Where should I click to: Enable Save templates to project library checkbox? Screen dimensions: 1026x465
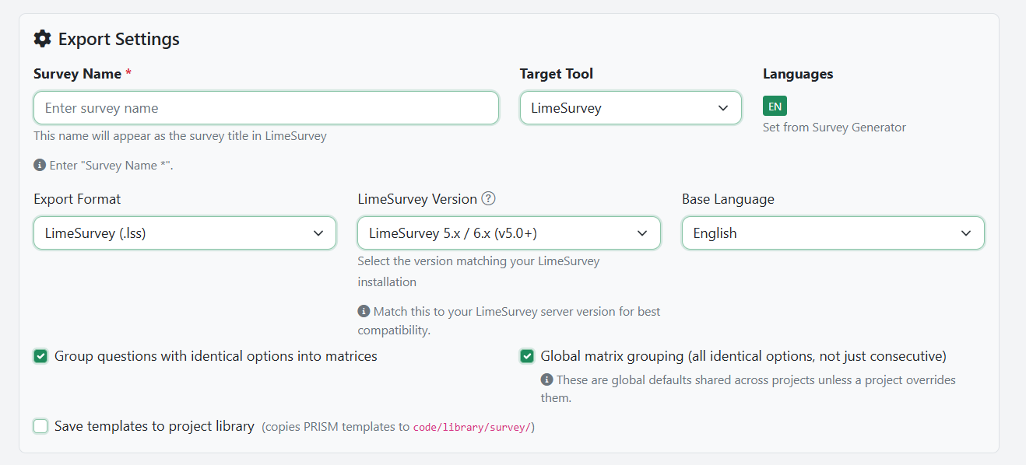(x=40, y=426)
